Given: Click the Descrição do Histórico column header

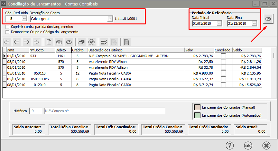Looking at the screenshot, I should [x=136, y=50].
